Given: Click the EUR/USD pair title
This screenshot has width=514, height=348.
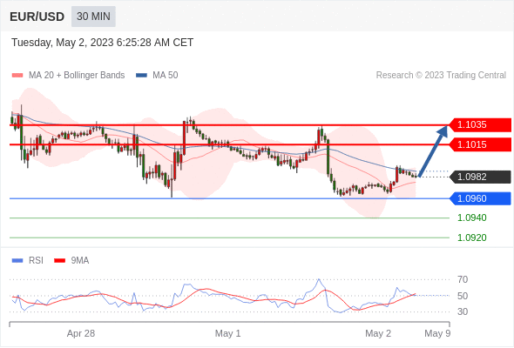Looking at the screenshot, I should click(37, 17).
